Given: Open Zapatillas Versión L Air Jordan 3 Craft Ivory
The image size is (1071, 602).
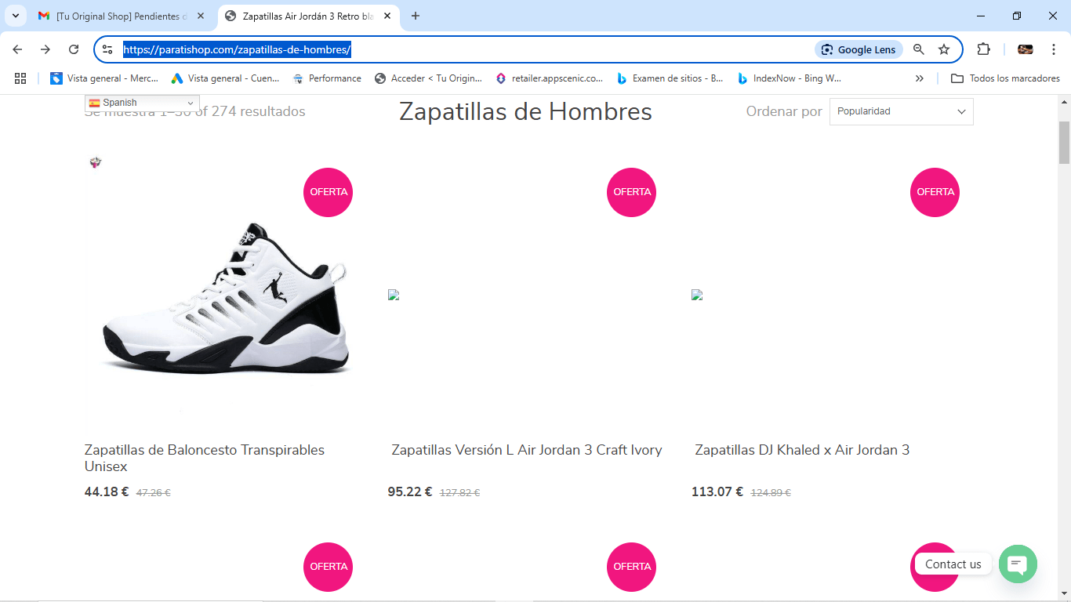Looking at the screenshot, I should (x=527, y=450).
